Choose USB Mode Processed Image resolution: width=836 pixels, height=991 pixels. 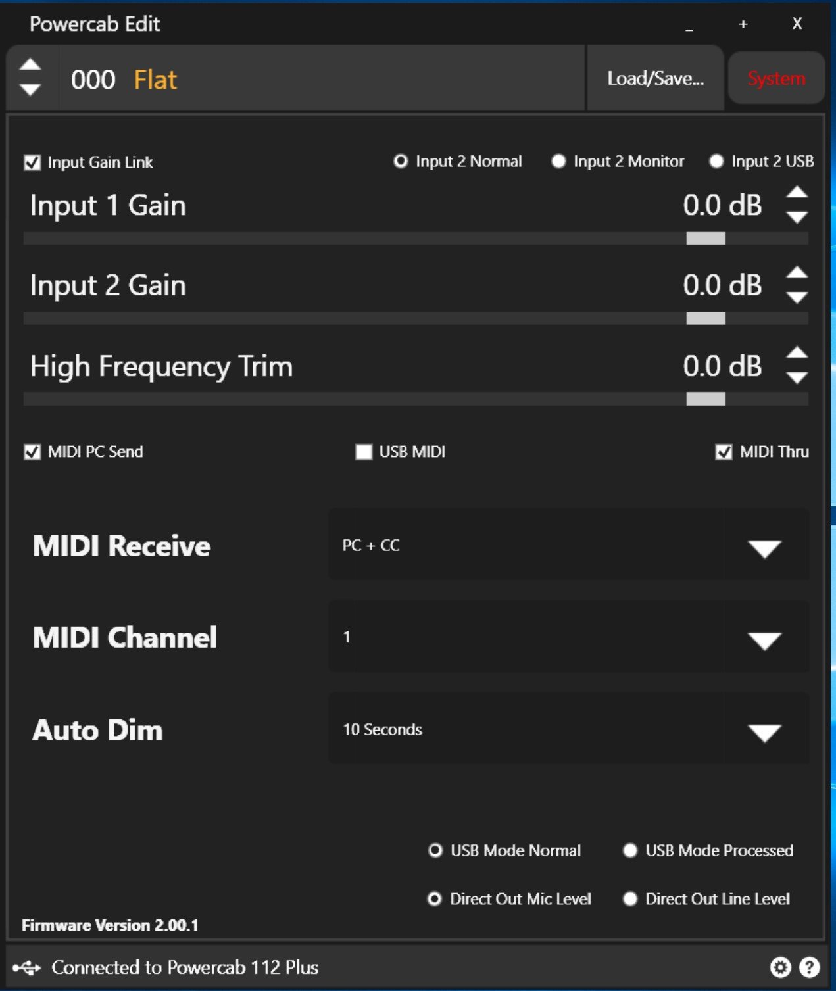tap(630, 850)
